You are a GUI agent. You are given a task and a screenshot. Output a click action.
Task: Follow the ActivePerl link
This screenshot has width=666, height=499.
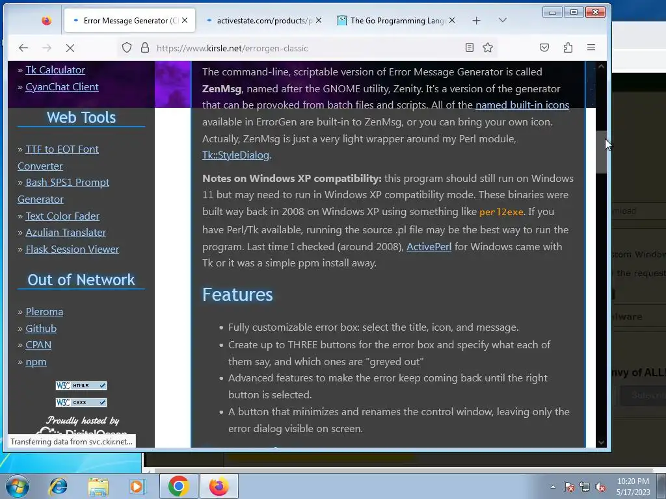tap(429, 246)
